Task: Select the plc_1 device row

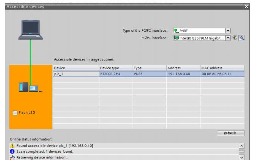Action: [76, 74]
